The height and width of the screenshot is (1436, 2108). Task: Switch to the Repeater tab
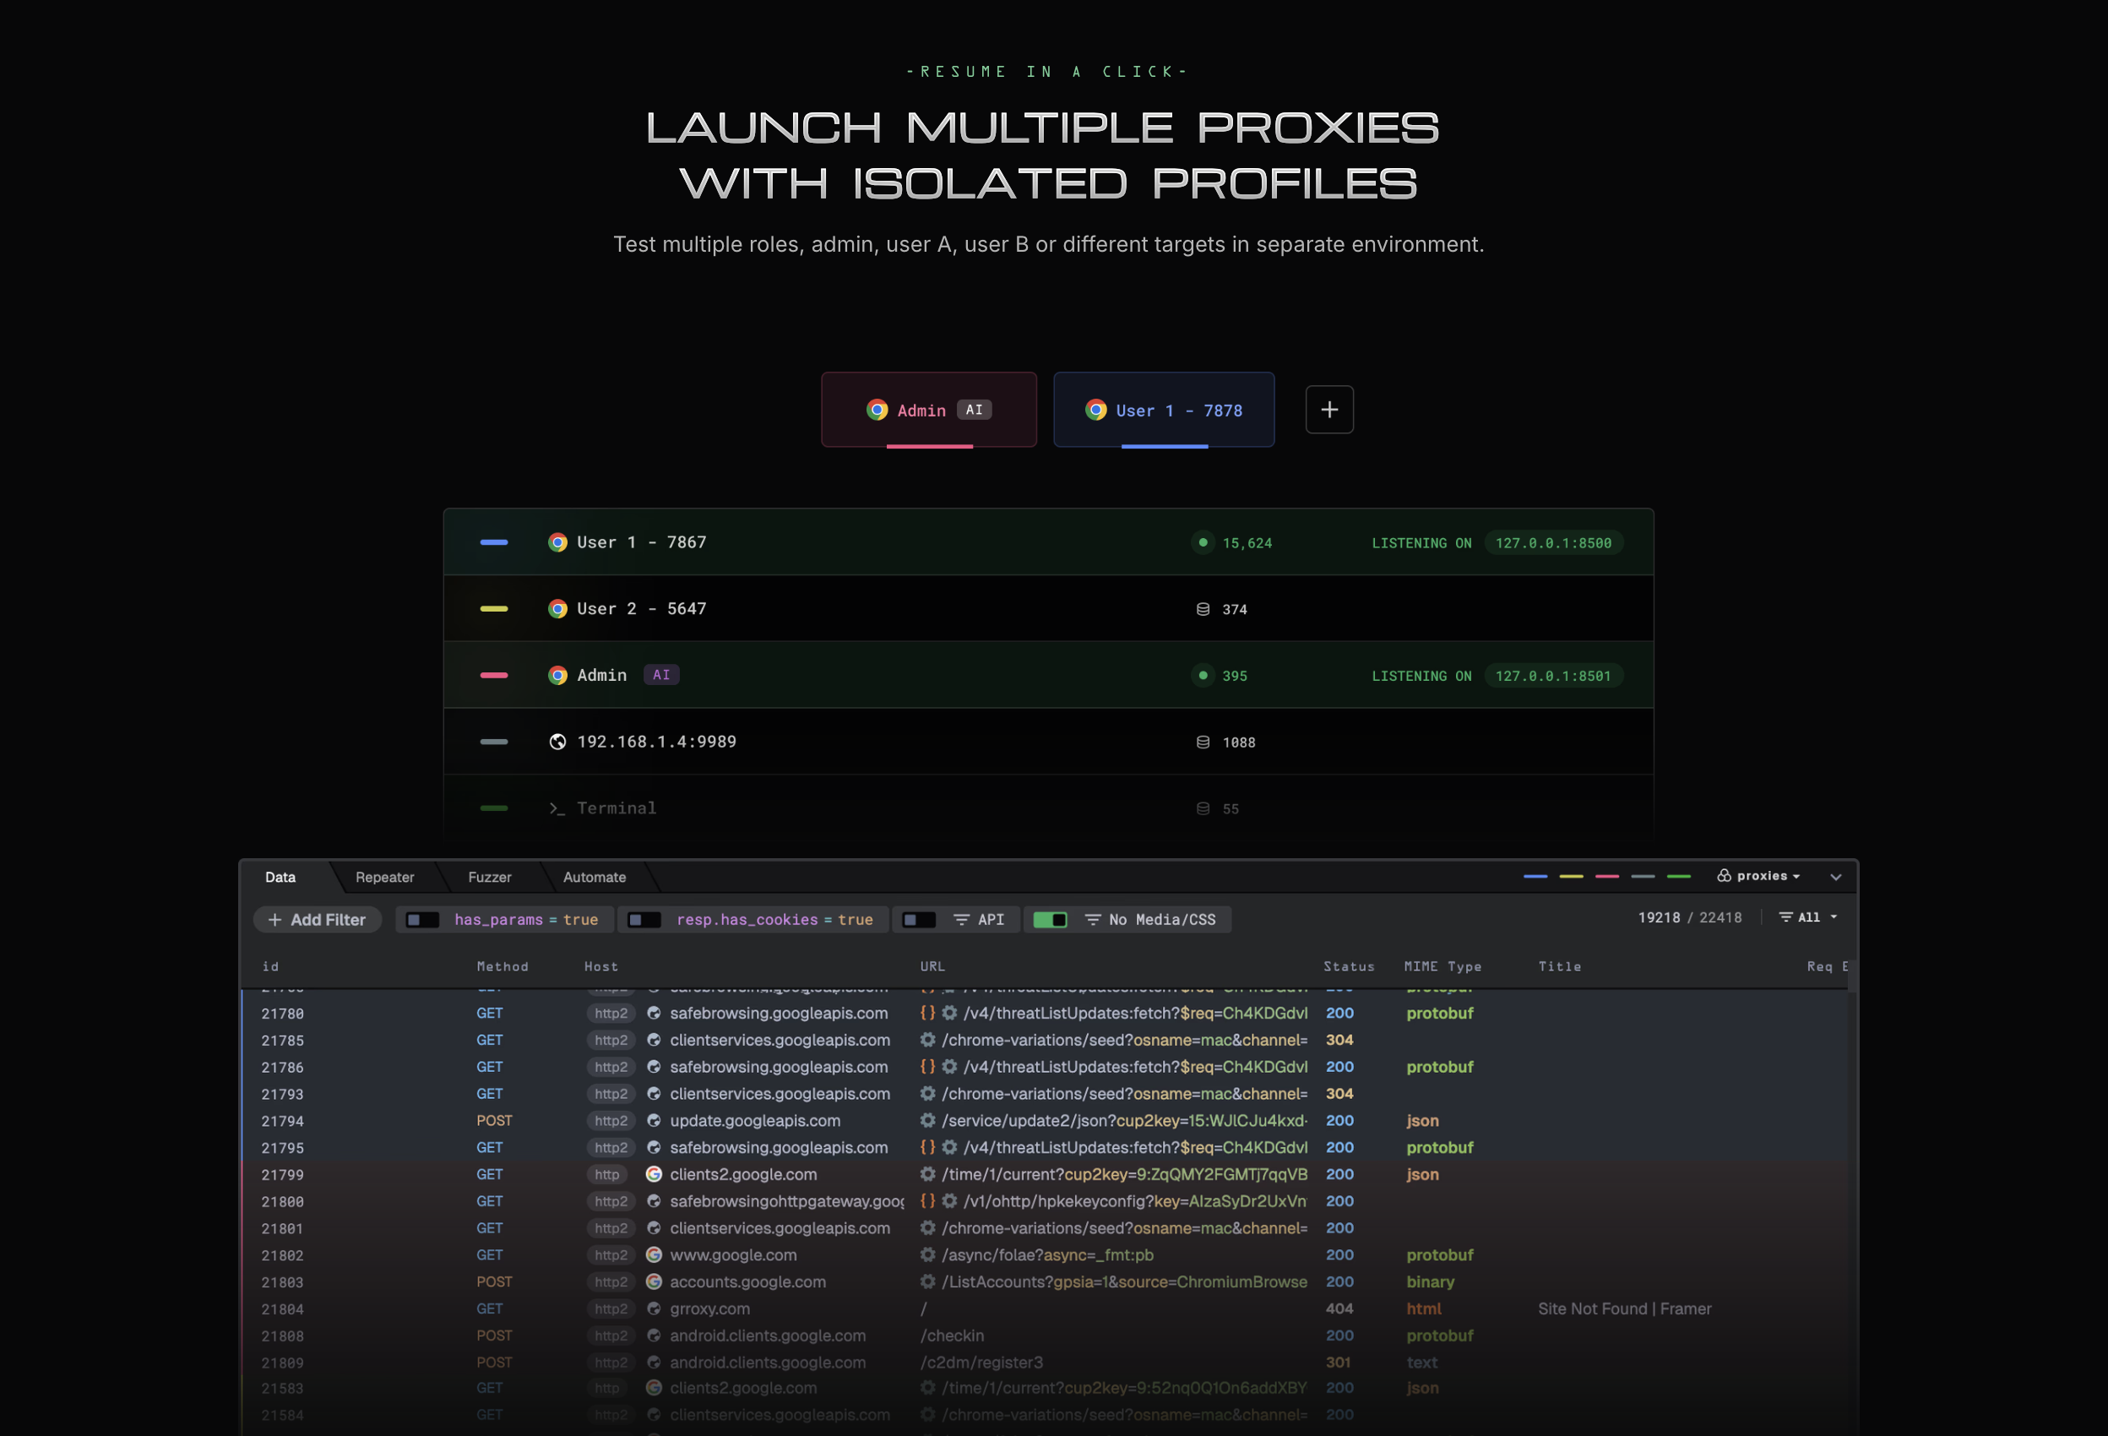pos(384,877)
